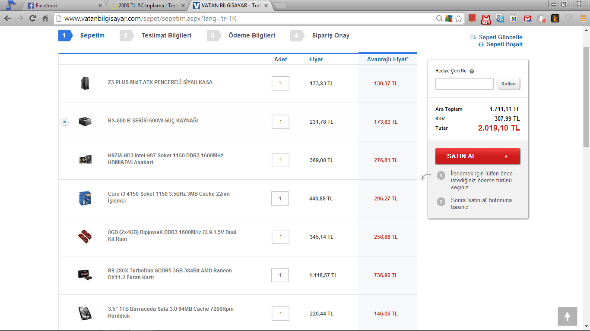Open the Z3 PLUS MidT ATX kasa product link
Screen dimensions: 590x331
160,82
